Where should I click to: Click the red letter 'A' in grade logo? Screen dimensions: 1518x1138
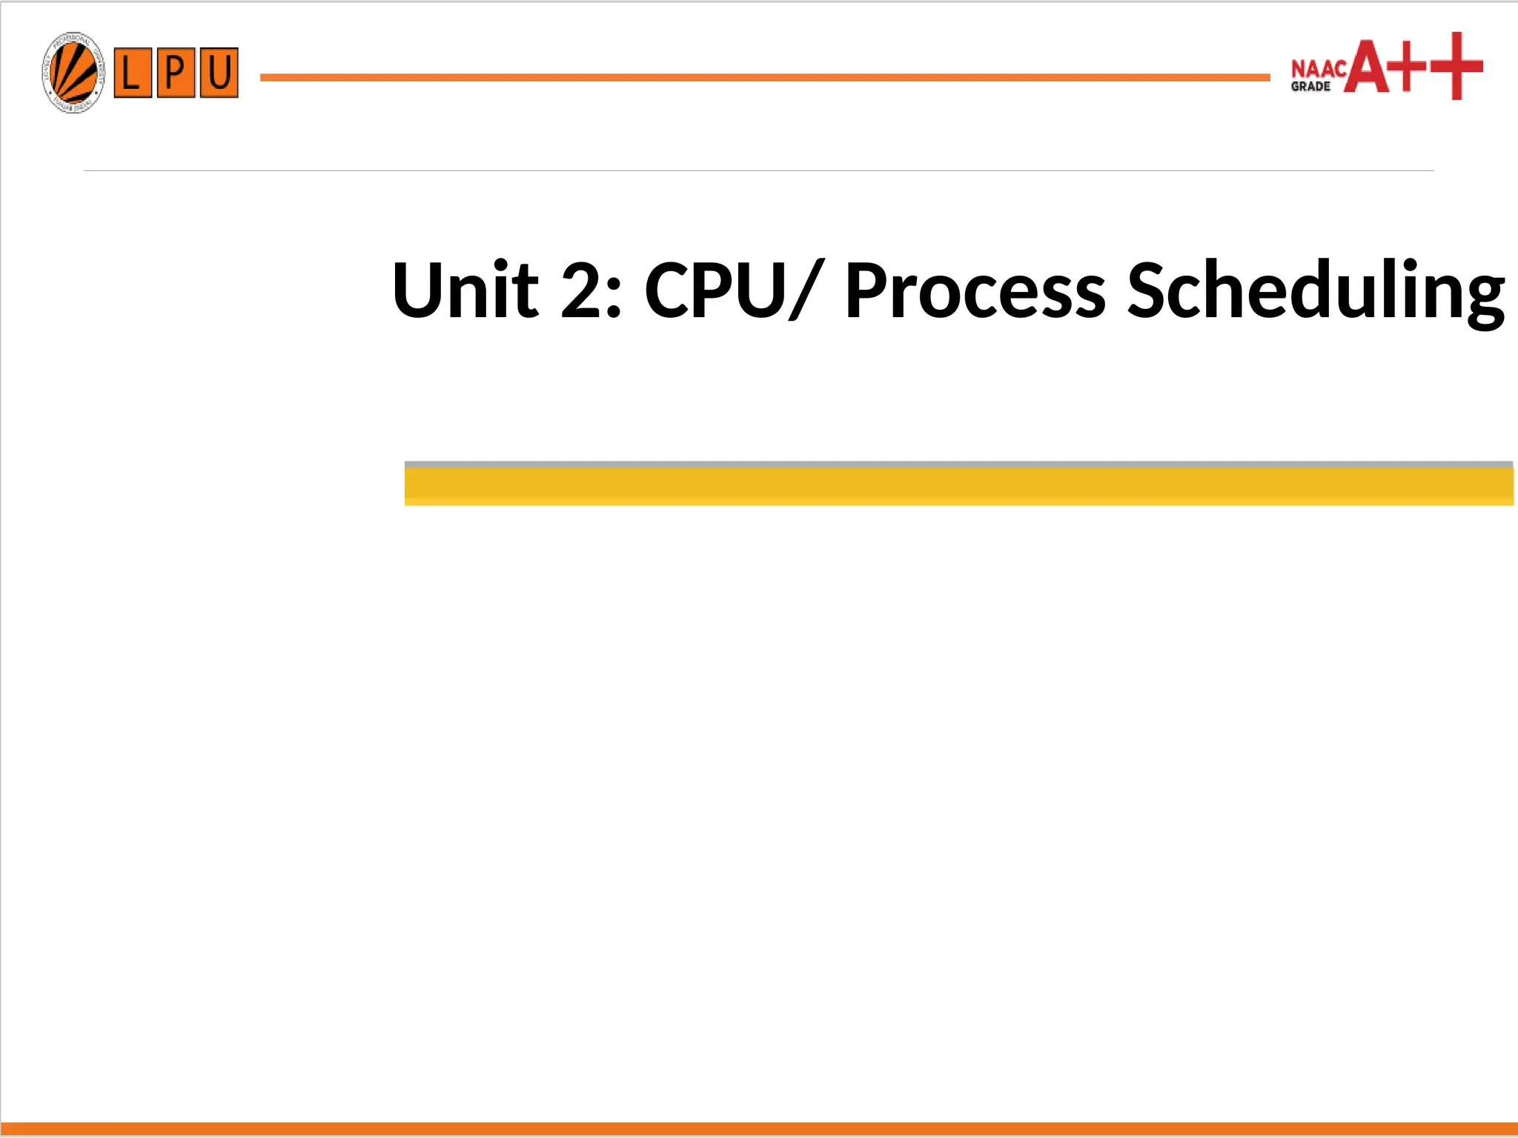(1368, 67)
